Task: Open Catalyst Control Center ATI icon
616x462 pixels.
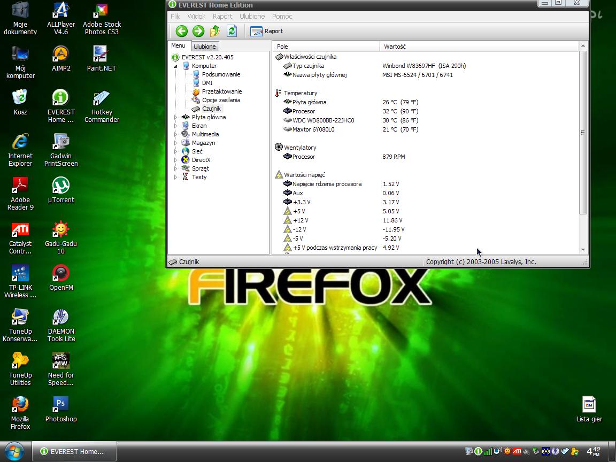Action: 20,237
